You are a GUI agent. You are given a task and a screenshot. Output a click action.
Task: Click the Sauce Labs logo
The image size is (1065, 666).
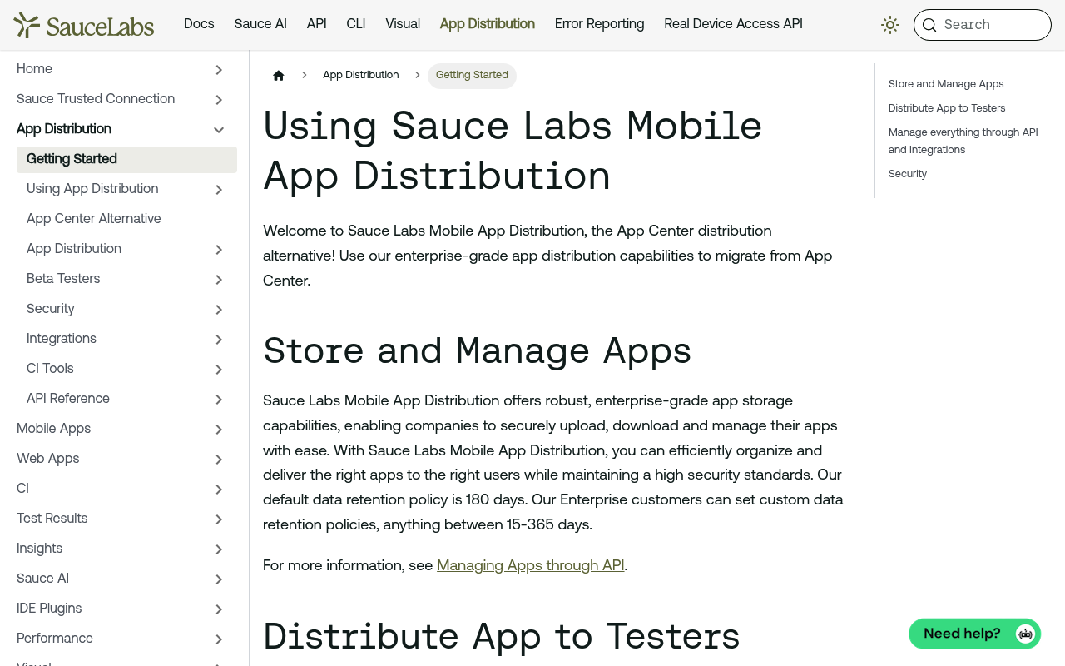(x=84, y=25)
